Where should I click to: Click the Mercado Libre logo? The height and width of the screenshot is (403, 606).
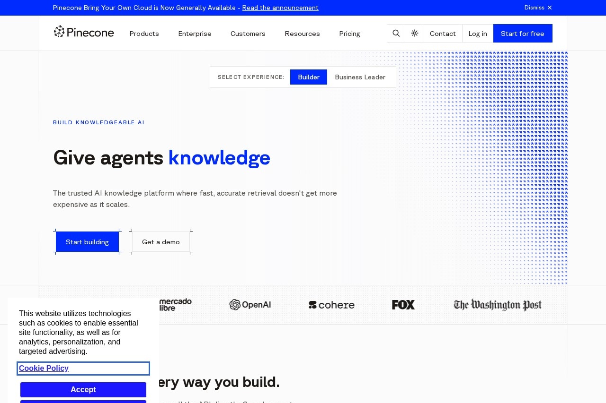(x=175, y=305)
